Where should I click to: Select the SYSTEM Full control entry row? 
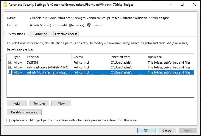(100, 62)
